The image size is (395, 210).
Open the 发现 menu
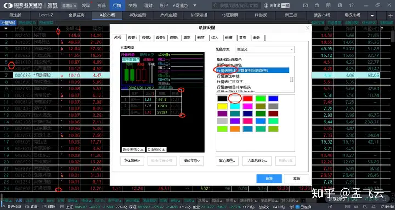point(86,5)
